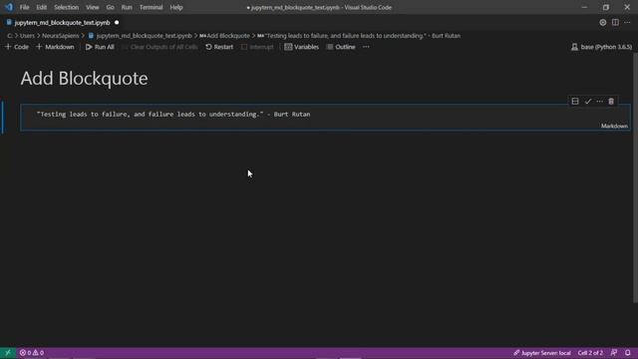638x359 pixels.
Task: Add a new Code cell
Action: click(17, 47)
